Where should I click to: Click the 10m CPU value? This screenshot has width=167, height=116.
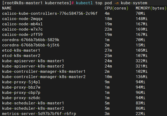coord(108,77)
